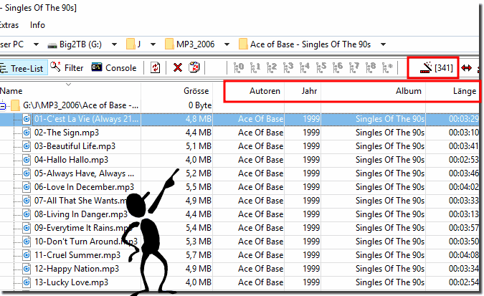Expand tree to level 5 icon

tap(321, 67)
